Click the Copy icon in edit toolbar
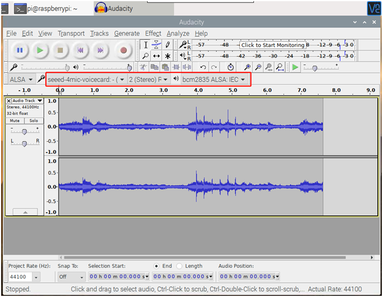The height and width of the screenshot is (297, 383). point(155,67)
